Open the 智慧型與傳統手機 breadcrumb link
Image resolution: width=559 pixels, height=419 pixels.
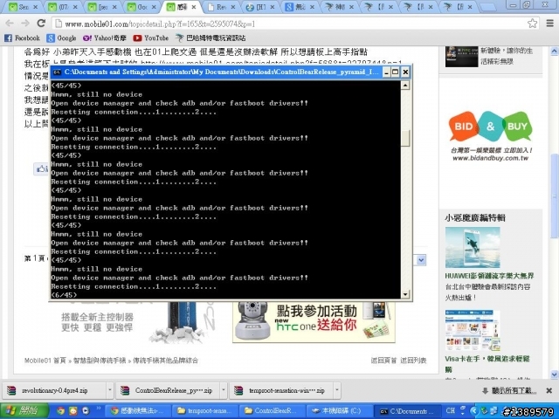pos(100,361)
